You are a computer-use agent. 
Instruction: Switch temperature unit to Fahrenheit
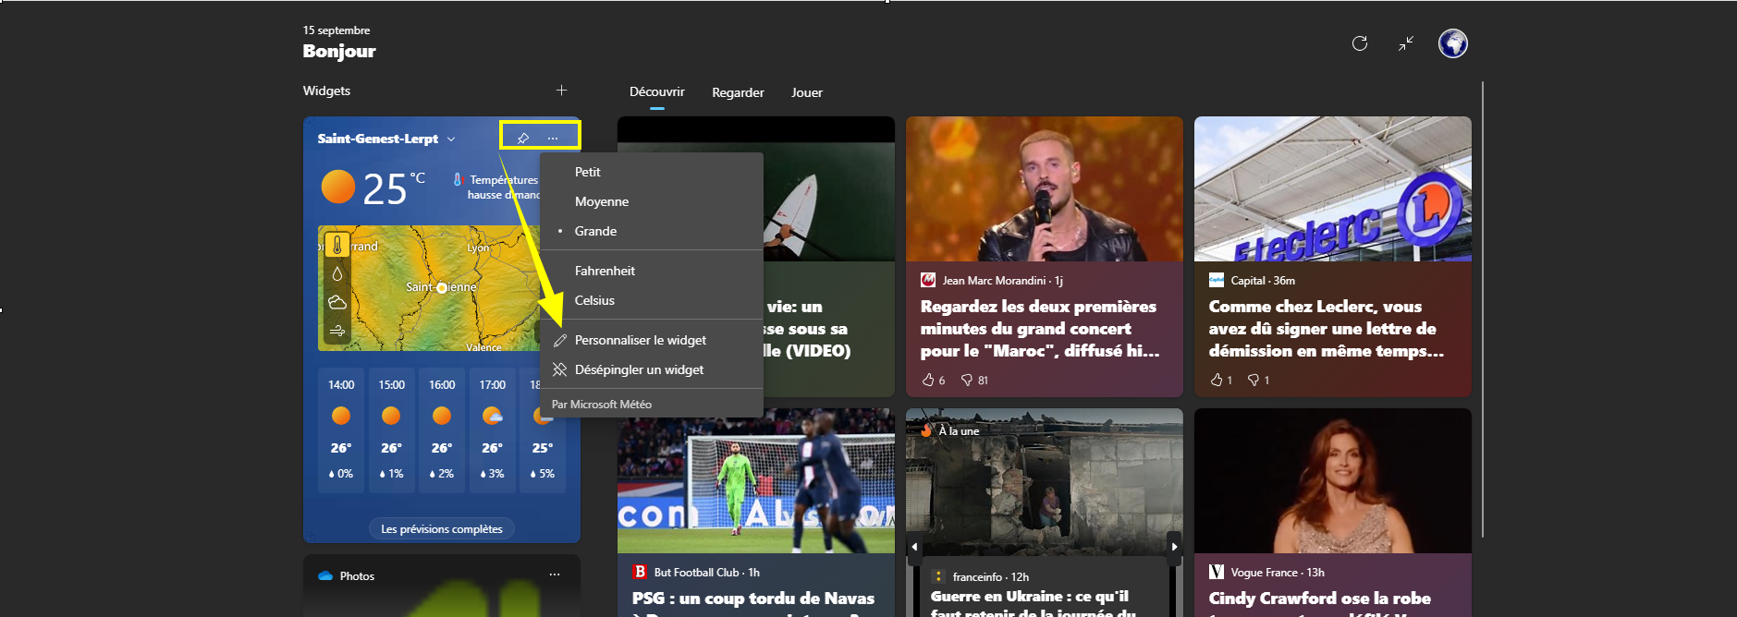[x=652, y=271]
